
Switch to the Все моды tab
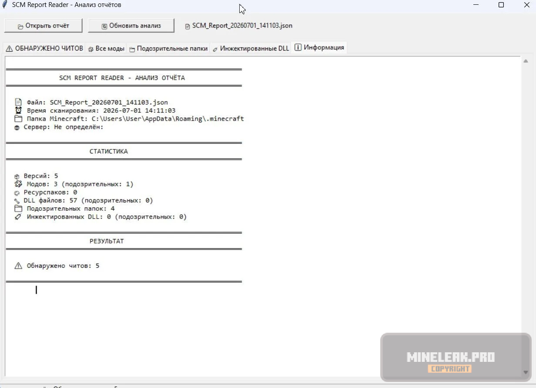[x=106, y=48]
